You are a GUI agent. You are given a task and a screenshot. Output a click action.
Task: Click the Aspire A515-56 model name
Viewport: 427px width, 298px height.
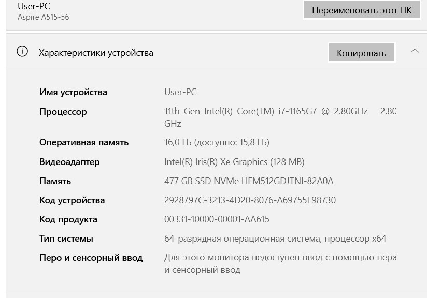(x=43, y=17)
